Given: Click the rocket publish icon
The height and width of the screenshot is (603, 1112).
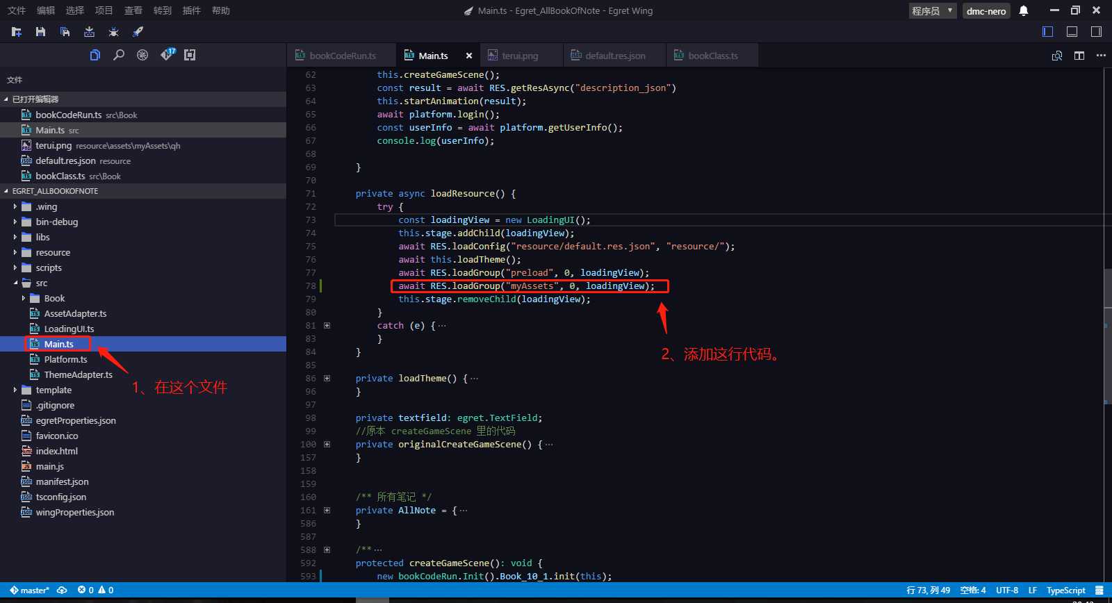Looking at the screenshot, I should (x=138, y=32).
